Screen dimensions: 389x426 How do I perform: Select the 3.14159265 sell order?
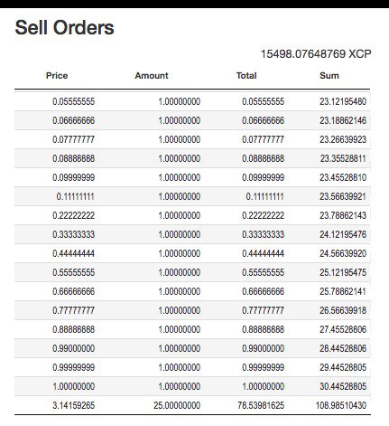coord(192,405)
